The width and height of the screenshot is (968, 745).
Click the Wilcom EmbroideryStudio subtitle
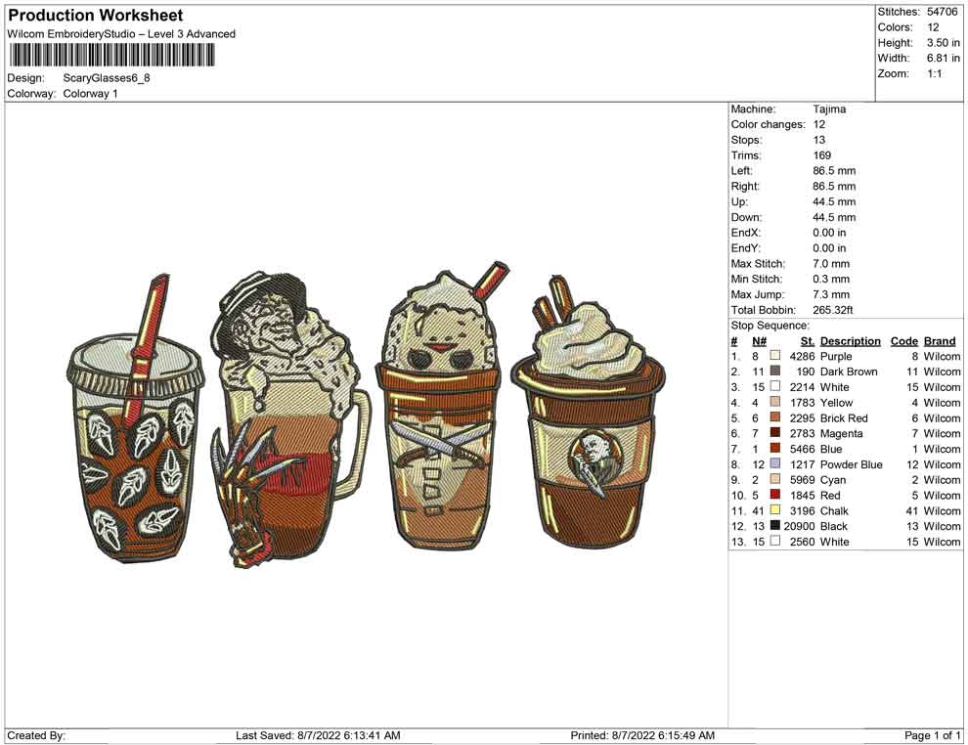click(x=121, y=34)
